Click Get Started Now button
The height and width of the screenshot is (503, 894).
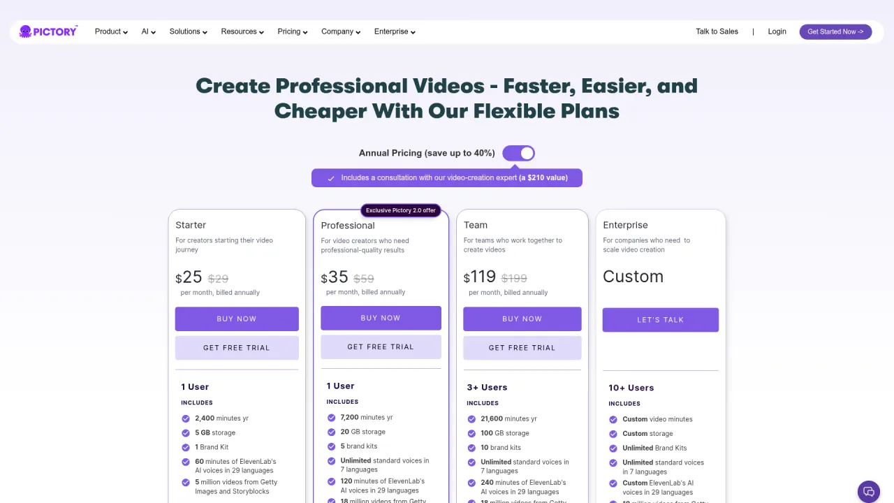pyautogui.click(x=835, y=31)
